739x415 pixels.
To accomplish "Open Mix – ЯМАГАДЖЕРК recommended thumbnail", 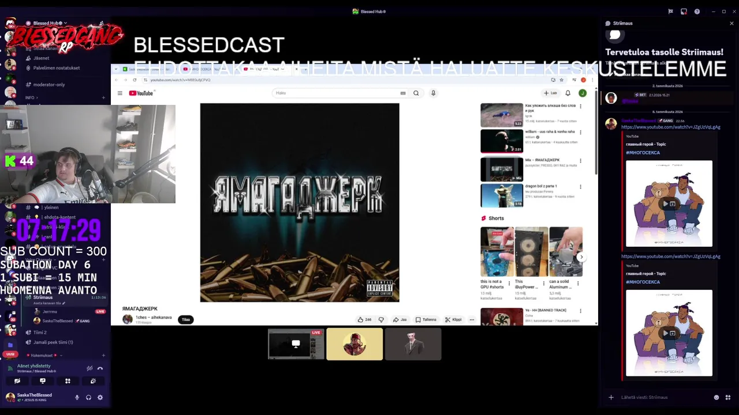I will [502, 169].
